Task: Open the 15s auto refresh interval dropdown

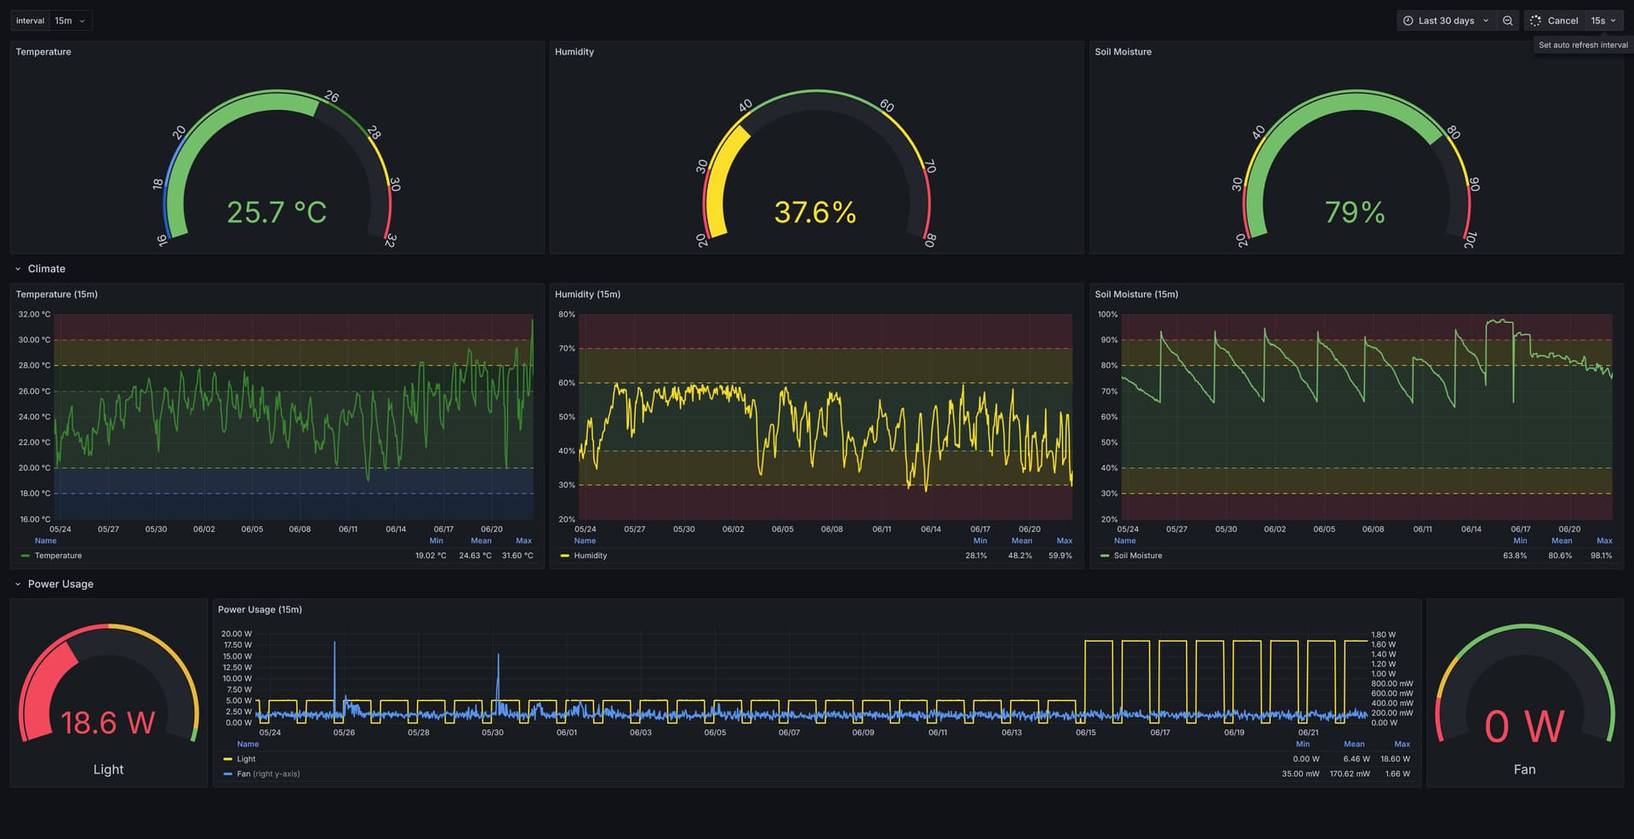Action: click(1603, 20)
